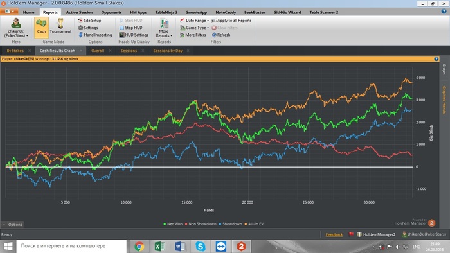Switch to the By Stakes report tab
Viewport: 450px width, 253px height.
(15, 51)
